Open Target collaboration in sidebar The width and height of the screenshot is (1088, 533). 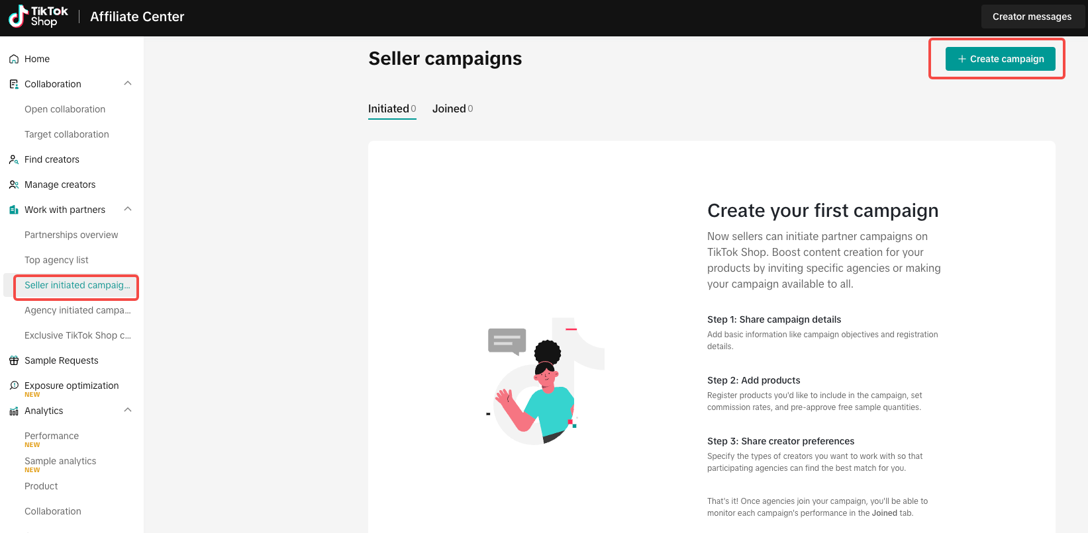[x=67, y=134]
